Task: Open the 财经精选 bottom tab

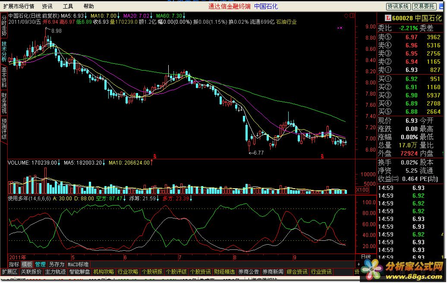Action: [x=225, y=272]
